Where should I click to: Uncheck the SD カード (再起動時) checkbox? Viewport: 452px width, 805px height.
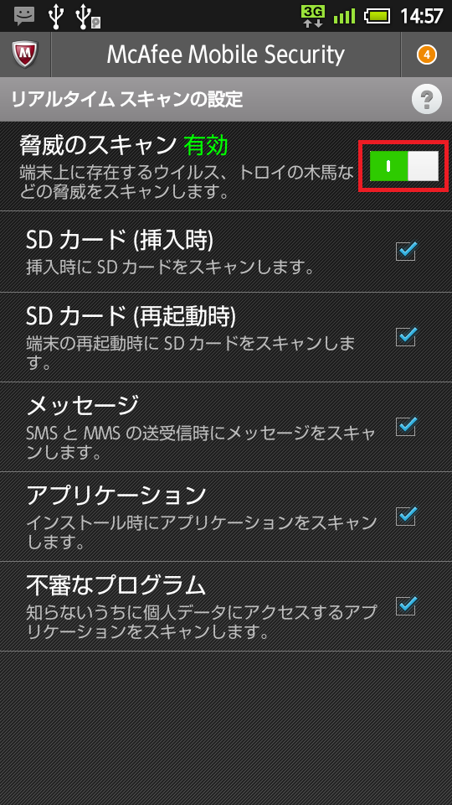point(406,337)
